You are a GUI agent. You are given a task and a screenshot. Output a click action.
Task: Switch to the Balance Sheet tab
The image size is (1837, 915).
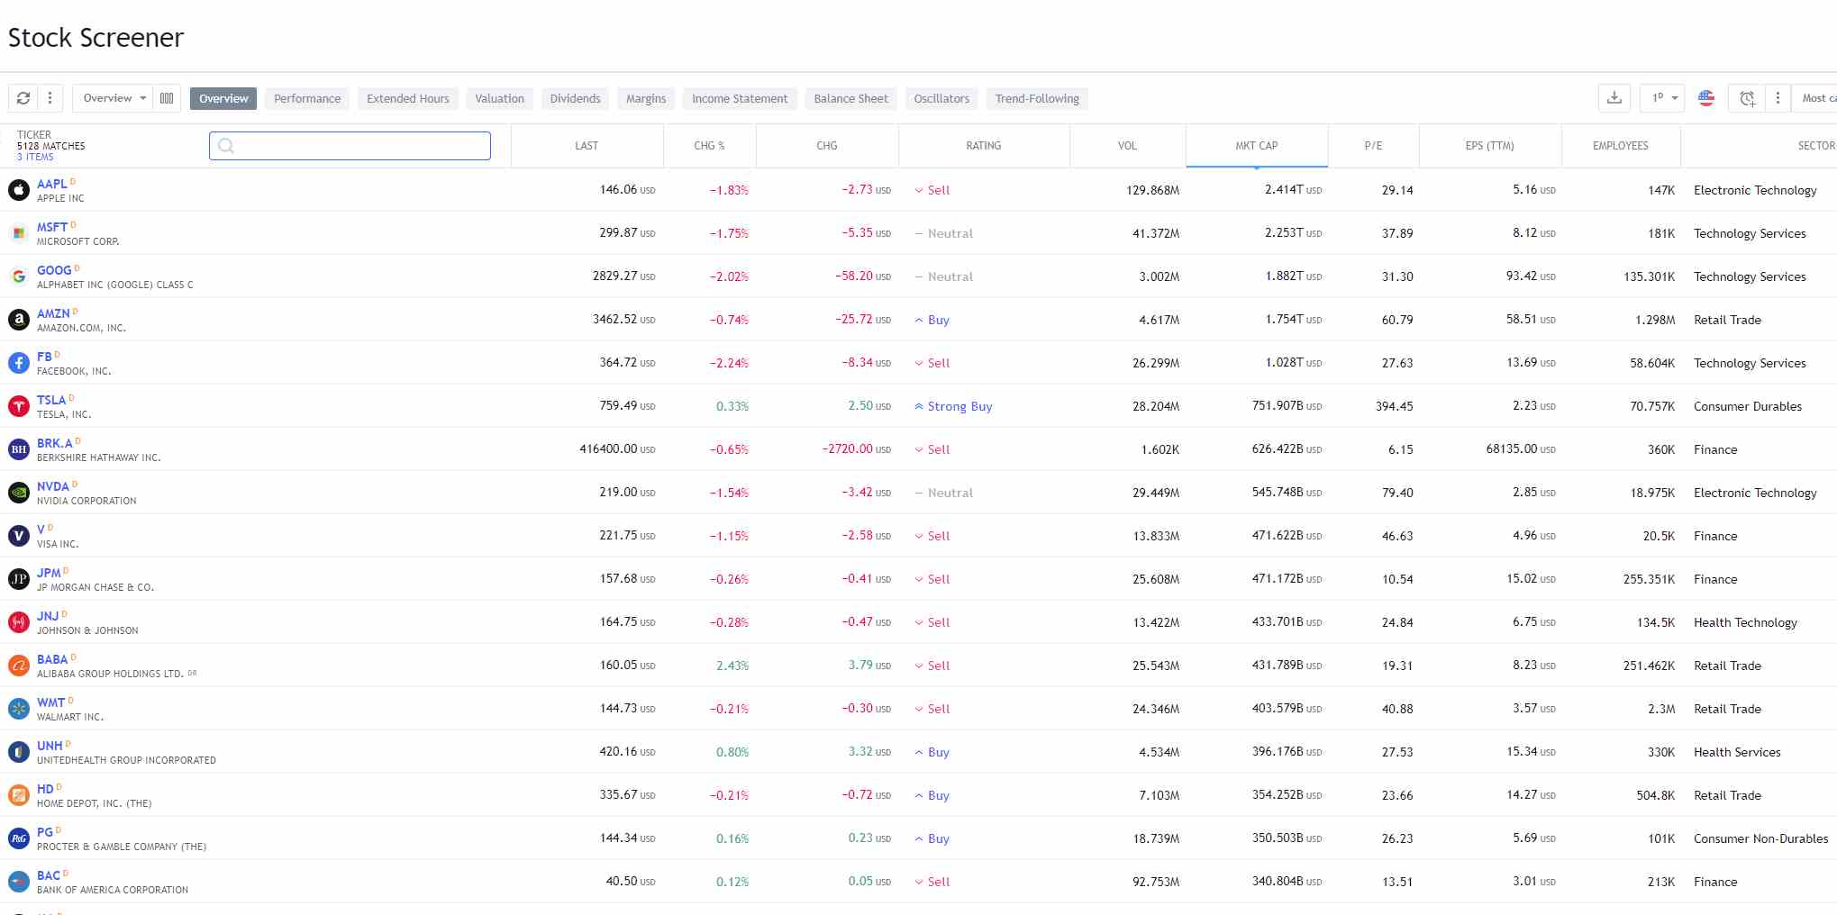pos(850,98)
